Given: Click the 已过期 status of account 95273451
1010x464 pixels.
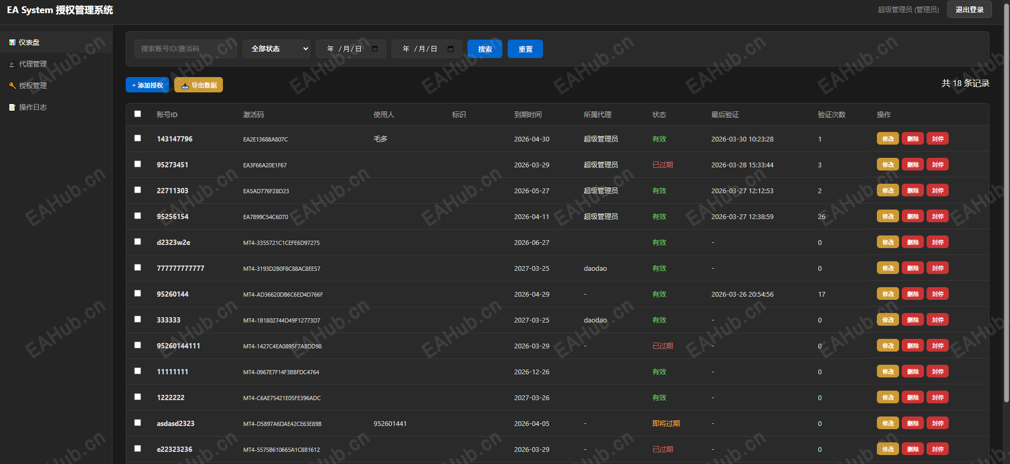Looking at the screenshot, I should pos(662,165).
